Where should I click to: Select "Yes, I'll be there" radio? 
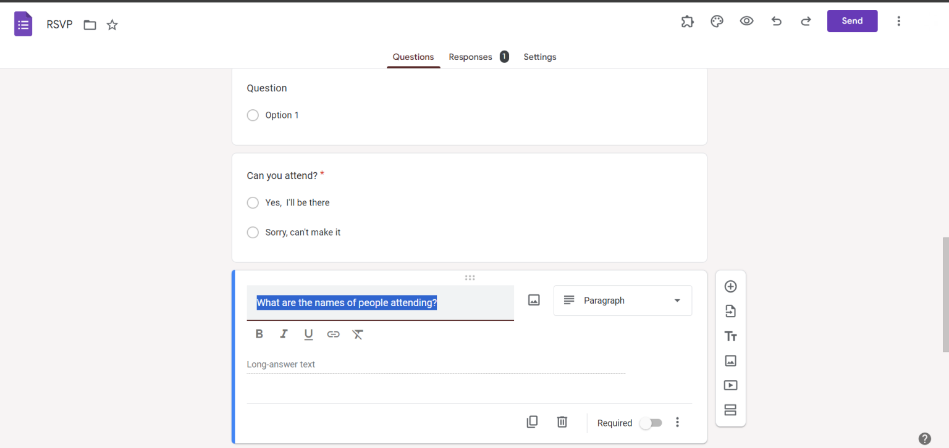point(253,202)
